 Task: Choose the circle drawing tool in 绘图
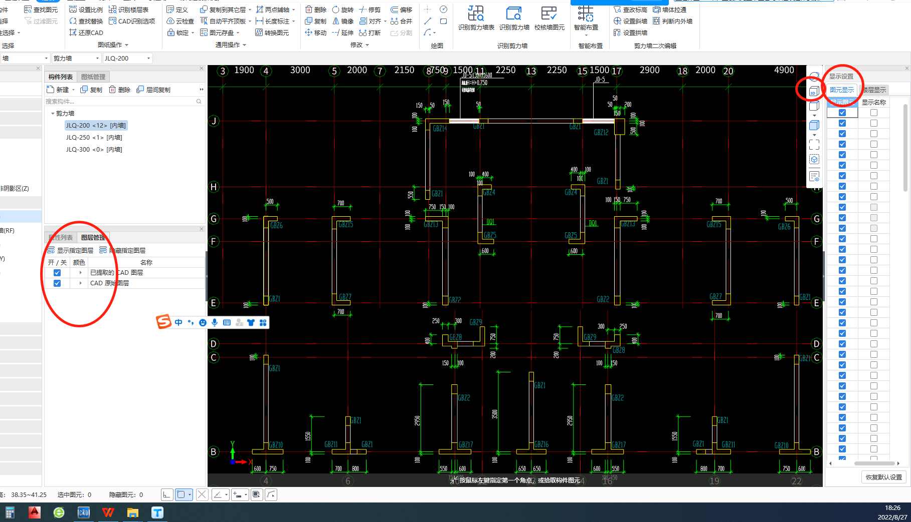(443, 10)
